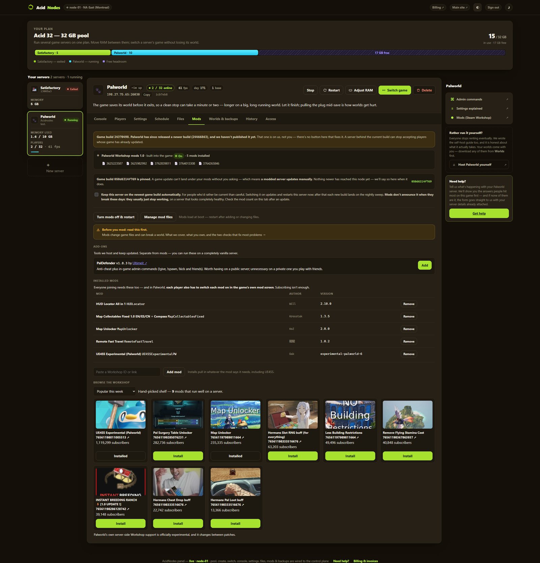540x563 pixels.
Task: Install Hermans Chest Drop buff mod
Action: click(178, 524)
